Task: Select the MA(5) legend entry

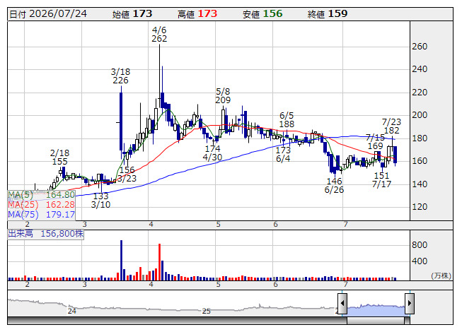Action: point(41,195)
